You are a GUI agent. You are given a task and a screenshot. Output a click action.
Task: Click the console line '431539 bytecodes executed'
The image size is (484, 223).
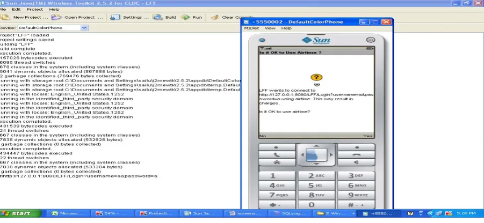click(36, 126)
